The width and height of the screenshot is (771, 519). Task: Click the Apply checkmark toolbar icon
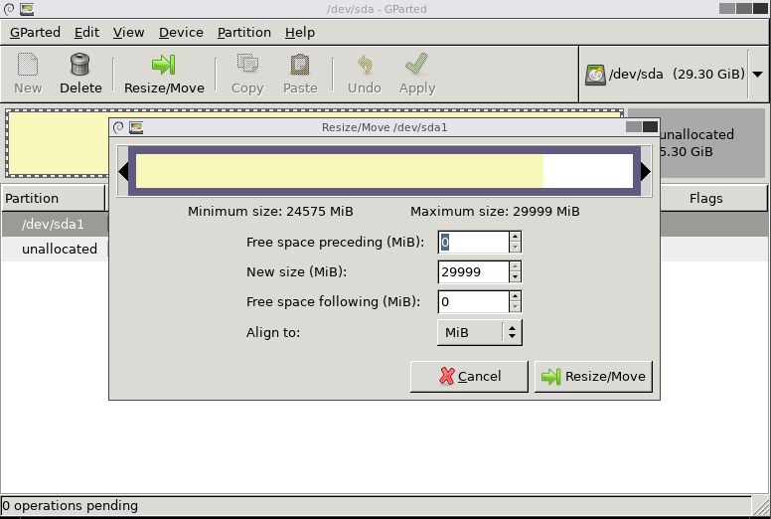click(417, 65)
